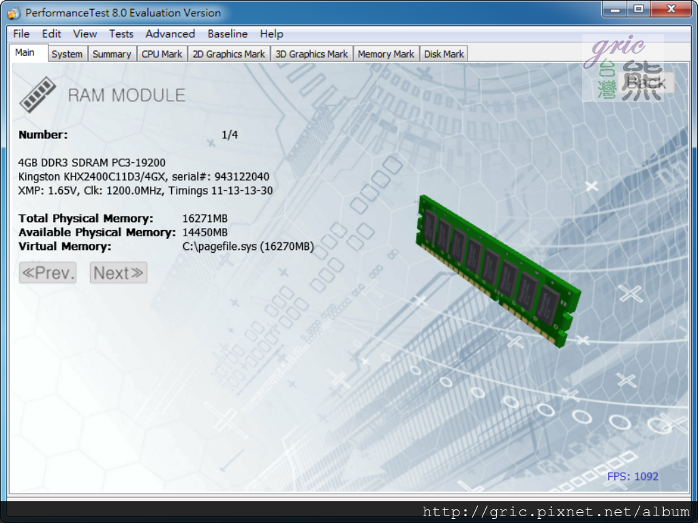Click the Total Physical Memory value 16271MB

pos(204,219)
